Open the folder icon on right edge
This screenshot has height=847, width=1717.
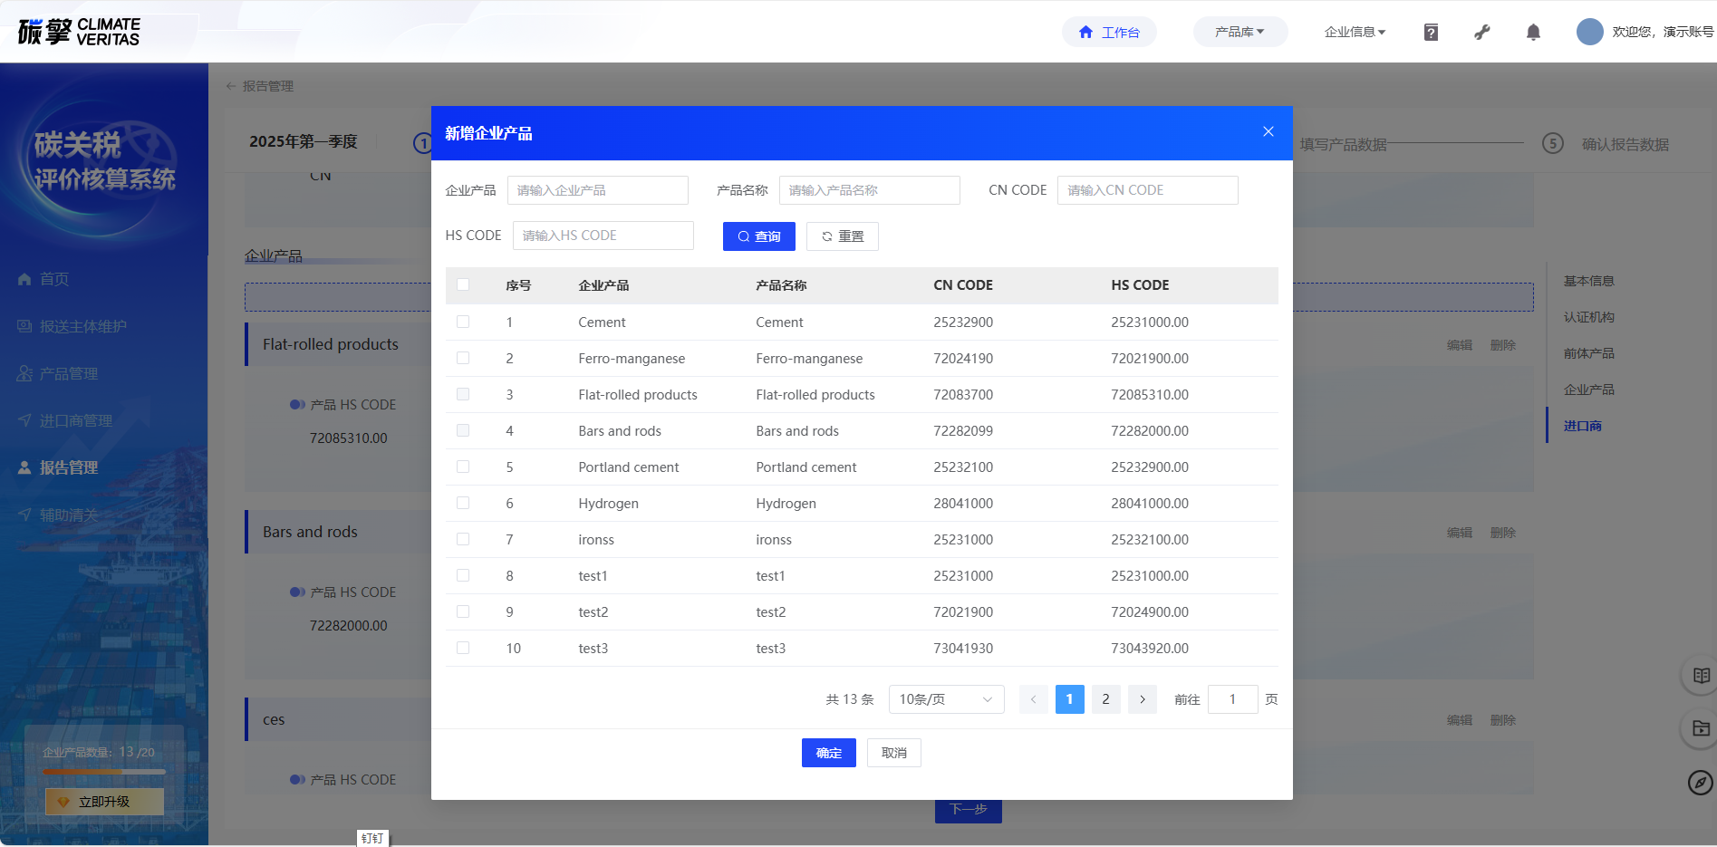[1700, 728]
